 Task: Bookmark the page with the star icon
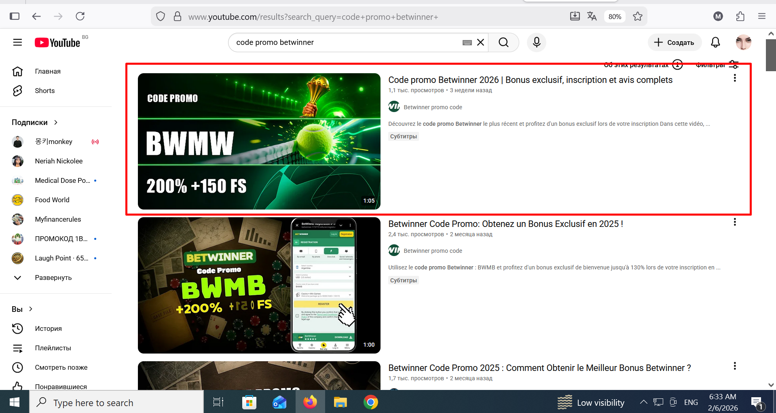(x=638, y=16)
